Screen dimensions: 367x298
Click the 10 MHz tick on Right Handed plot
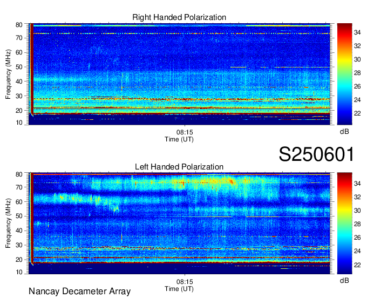pos(19,123)
